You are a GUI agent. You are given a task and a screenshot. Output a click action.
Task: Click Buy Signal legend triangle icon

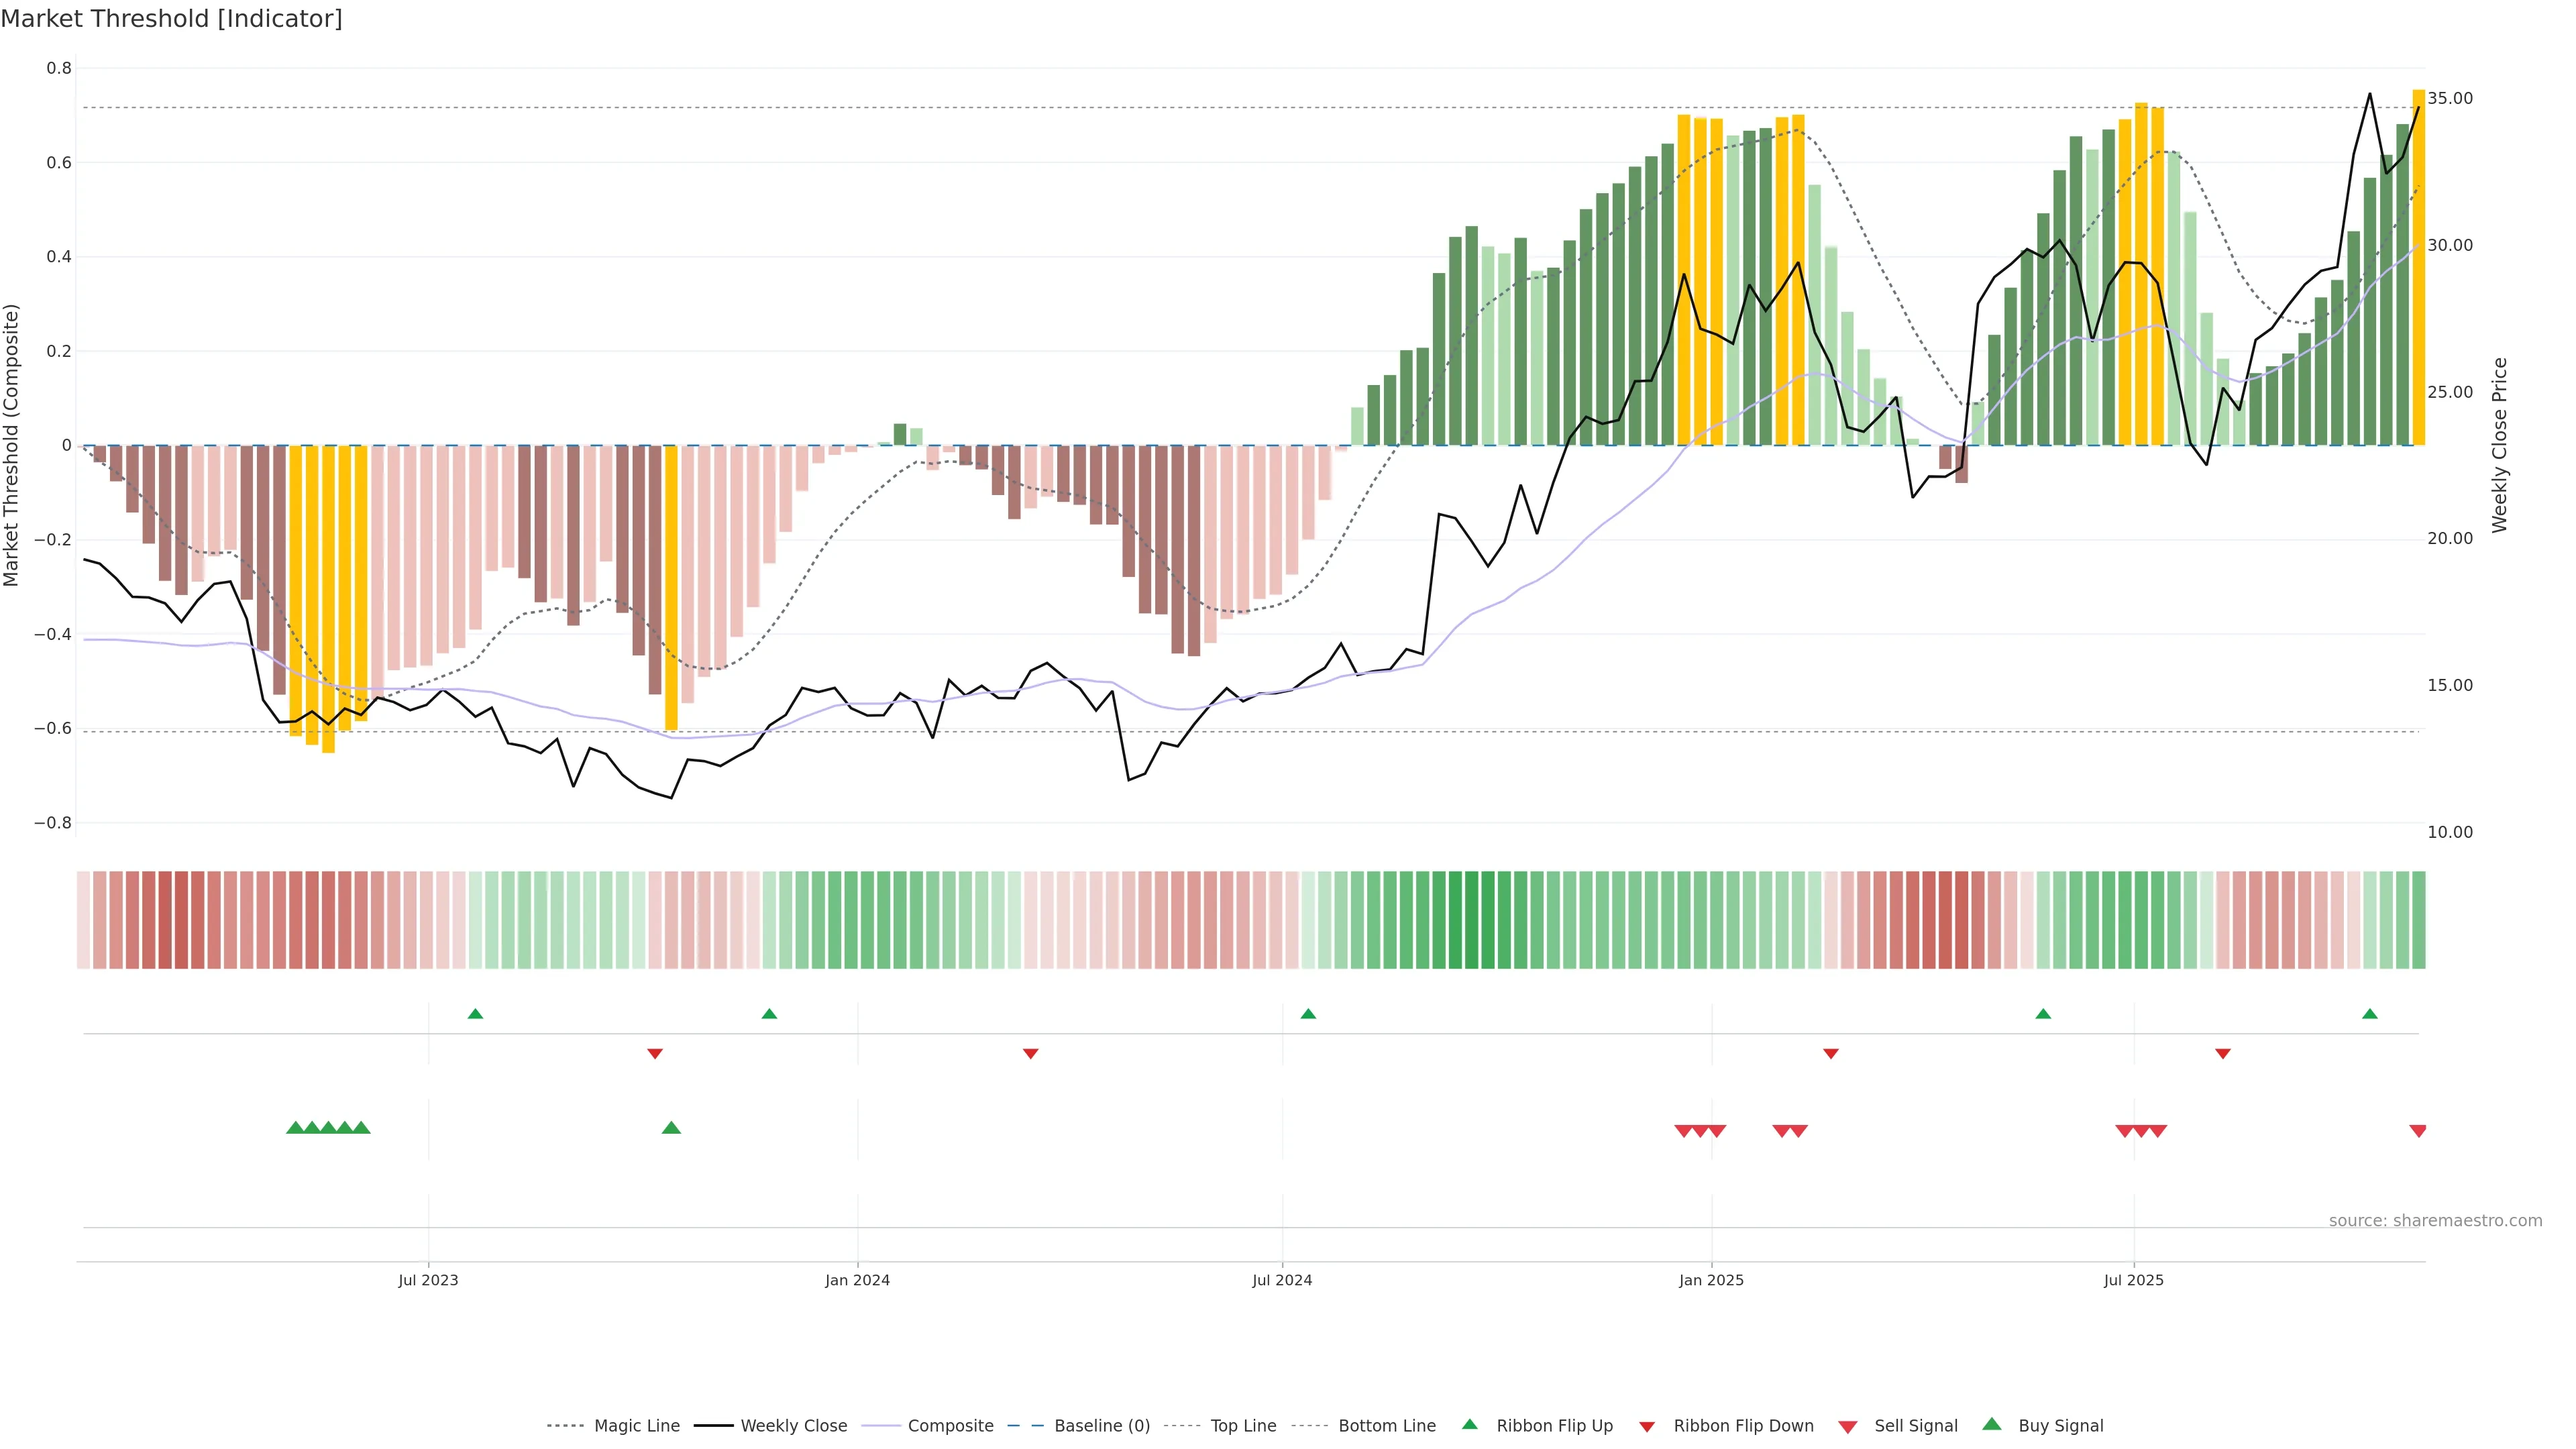tap(1991, 1424)
